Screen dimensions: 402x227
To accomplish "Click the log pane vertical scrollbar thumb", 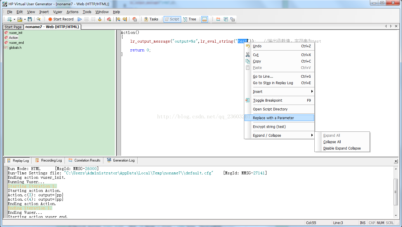I will 396,192.
